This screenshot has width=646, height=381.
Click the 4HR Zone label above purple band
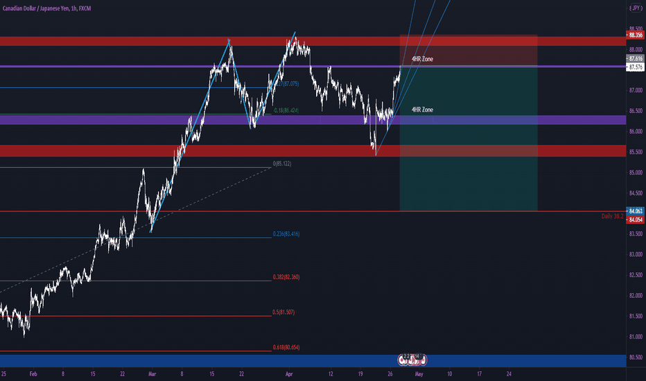[x=422, y=109]
